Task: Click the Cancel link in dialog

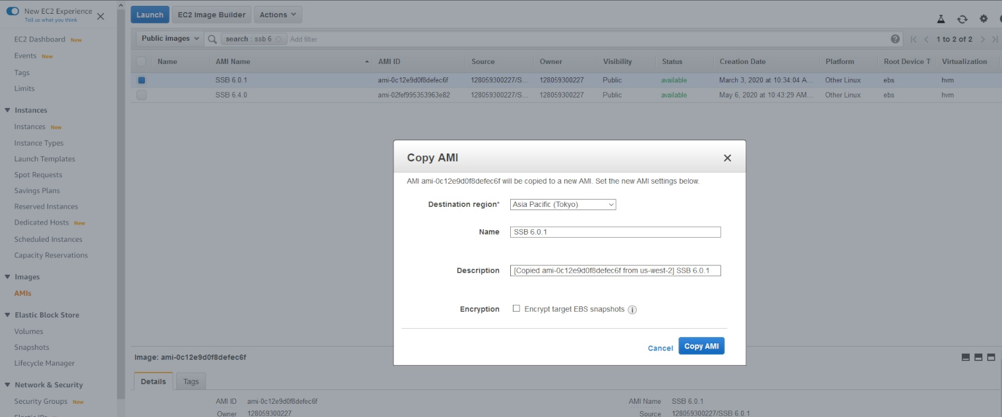Action: point(660,348)
